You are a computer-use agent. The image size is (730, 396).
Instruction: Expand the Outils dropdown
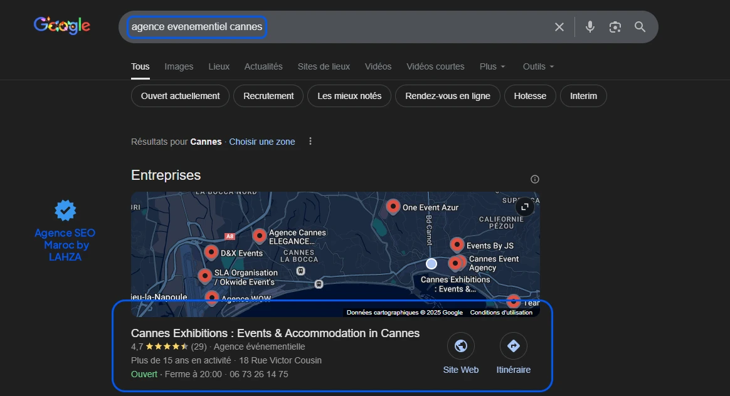pyautogui.click(x=538, y=66)
